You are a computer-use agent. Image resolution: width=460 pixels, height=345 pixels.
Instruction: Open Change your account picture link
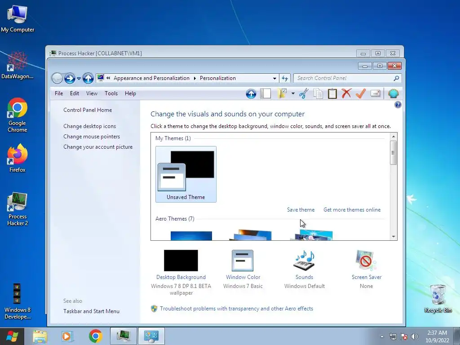pyautogui.click(x=98, y=147)
